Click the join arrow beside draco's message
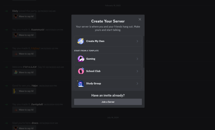Viewport: 215px width, 130px height. point(6,123)
